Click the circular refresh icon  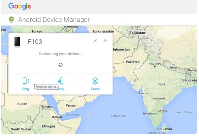(x=61, y=65)
